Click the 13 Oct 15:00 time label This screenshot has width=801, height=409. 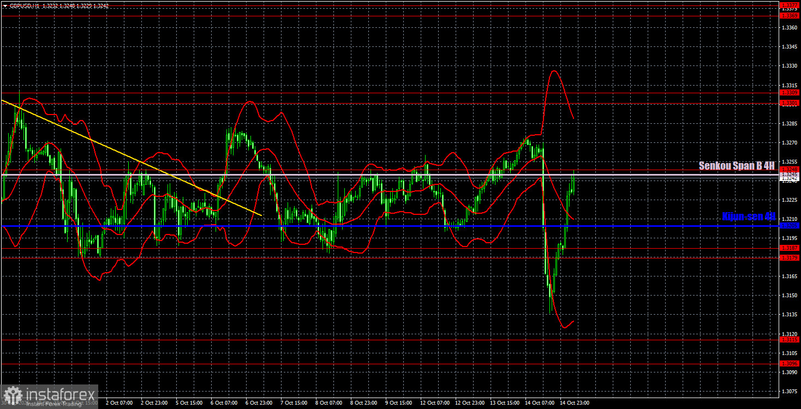pos(504,403)
